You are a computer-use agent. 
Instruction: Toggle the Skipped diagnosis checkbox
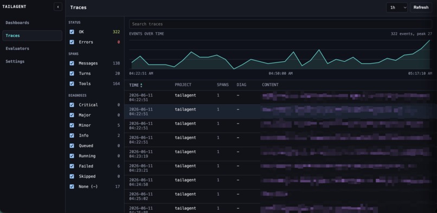tap(72, 176)
